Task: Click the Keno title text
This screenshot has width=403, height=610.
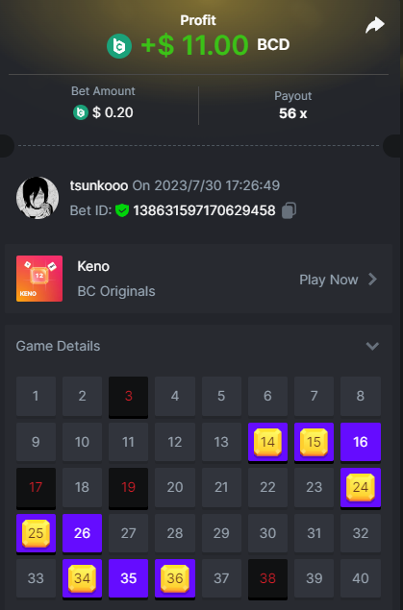Action: pos(93,266)
